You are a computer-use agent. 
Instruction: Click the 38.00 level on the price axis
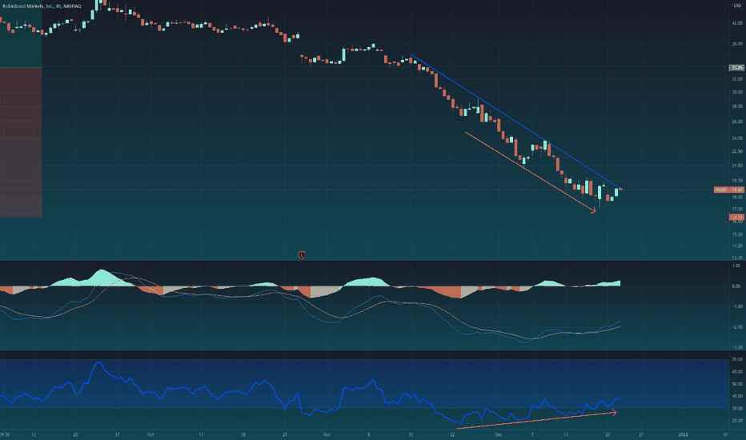(737, 43)
